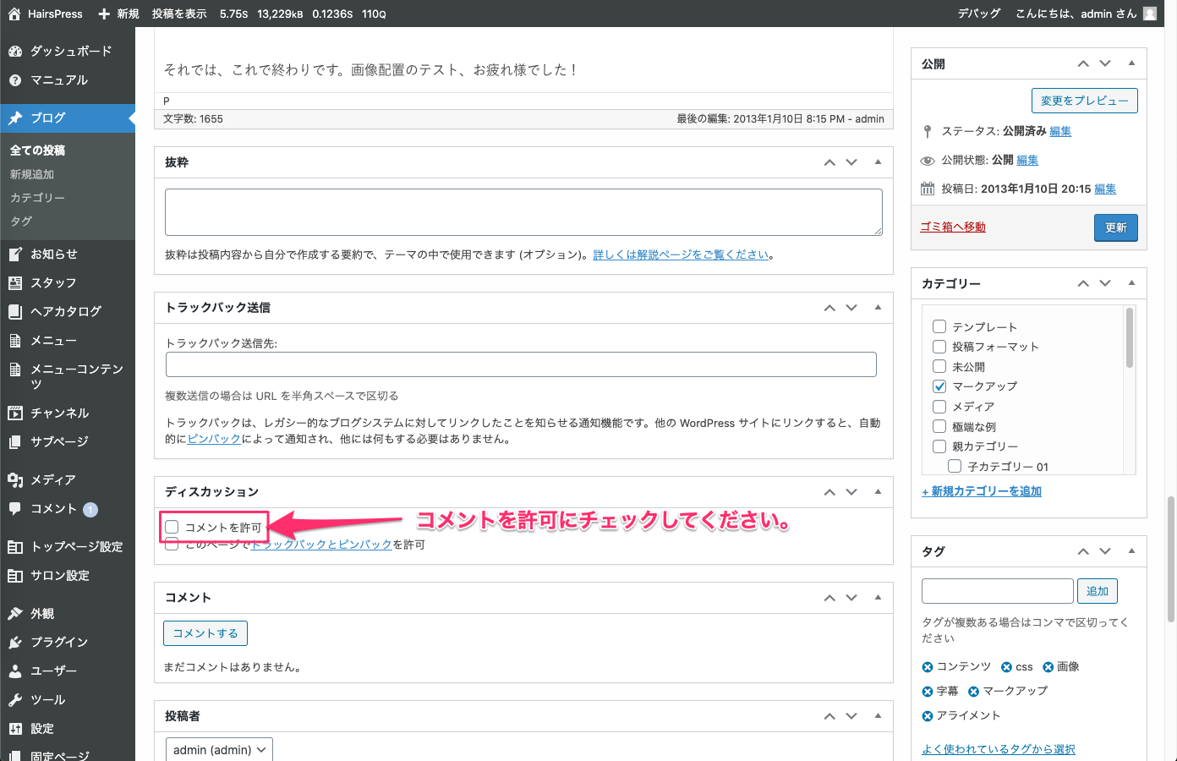1177x761 pixels.
Task: Check the テンプレート category checkbox
Action: [939, 326]
